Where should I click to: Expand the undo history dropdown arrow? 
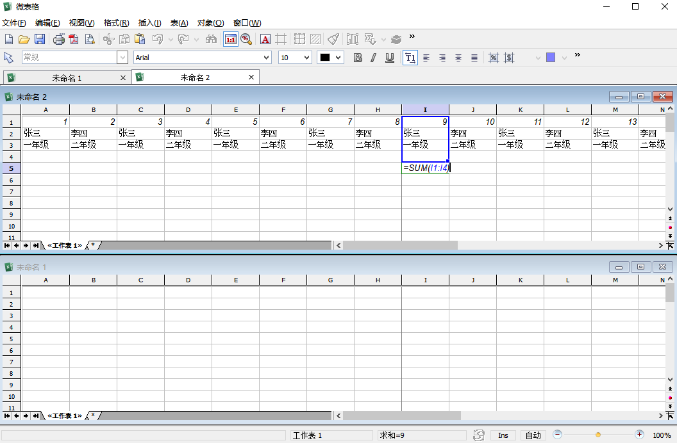point(171,40)
